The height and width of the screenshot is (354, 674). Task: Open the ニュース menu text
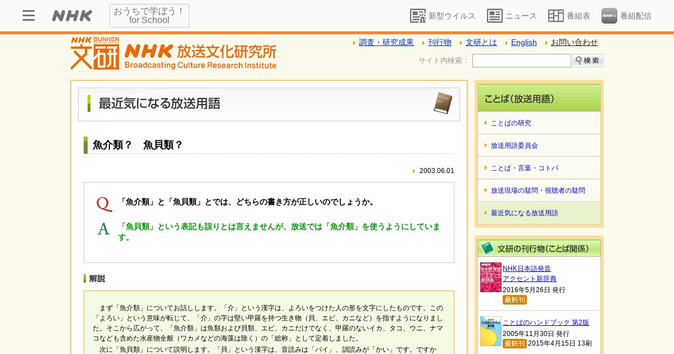click(x=521, y=16)
